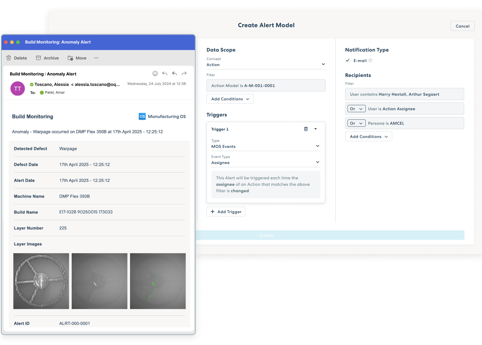Image resolution: width=482 pixels, height=345 pixels.
Task: Click Move in the email toolbar
Action: click(x=77, y=58)
